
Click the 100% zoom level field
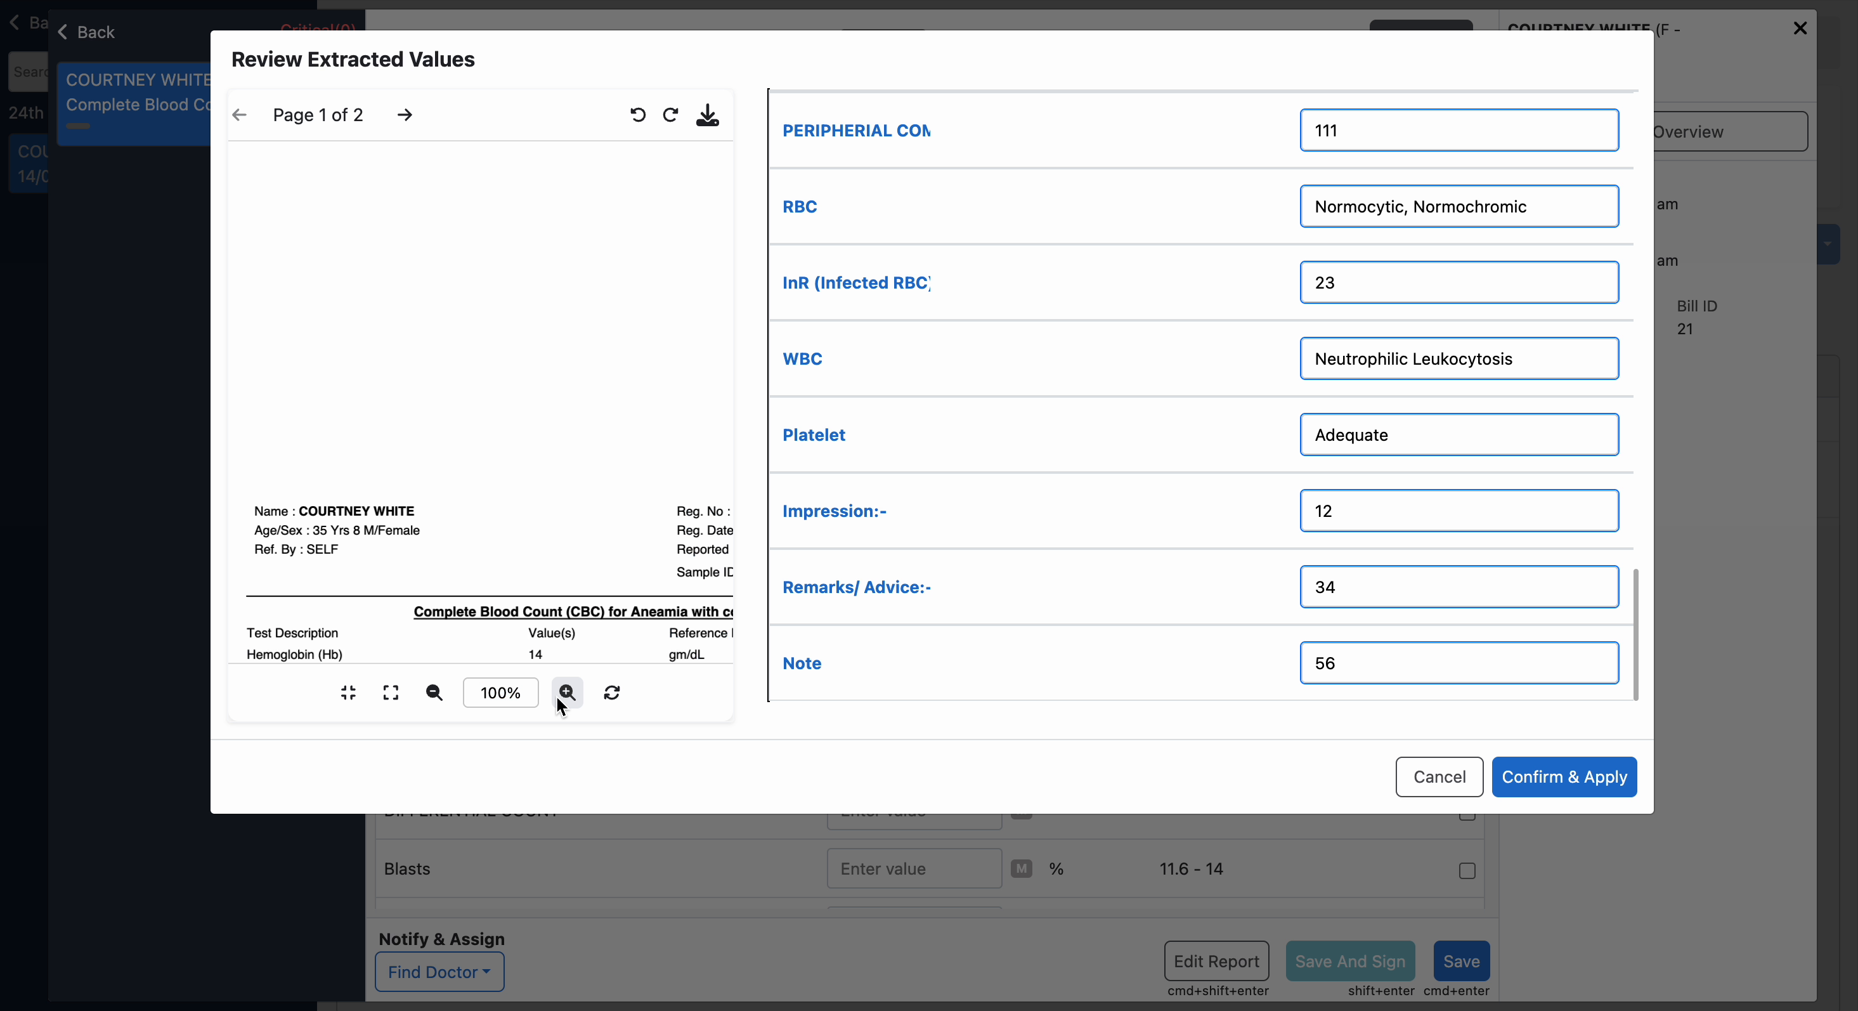coord(500,693)
